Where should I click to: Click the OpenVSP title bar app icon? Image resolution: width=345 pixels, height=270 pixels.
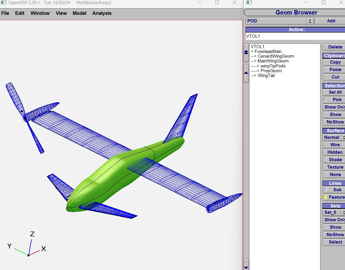click(4, 3)
